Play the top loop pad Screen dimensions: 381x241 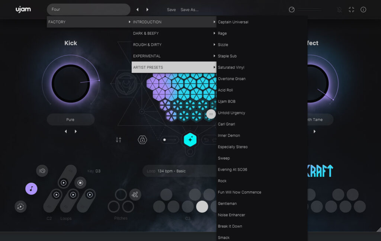pos(64,183)
